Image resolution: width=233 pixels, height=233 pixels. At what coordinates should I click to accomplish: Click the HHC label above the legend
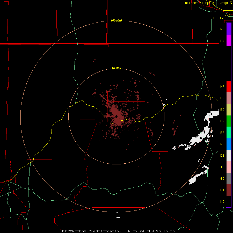(227, 16)
